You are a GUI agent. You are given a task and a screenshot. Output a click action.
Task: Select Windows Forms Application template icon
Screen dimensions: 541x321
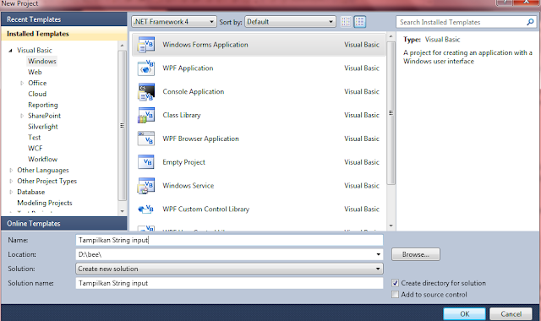pyautogui.click(x=146, y=45)
